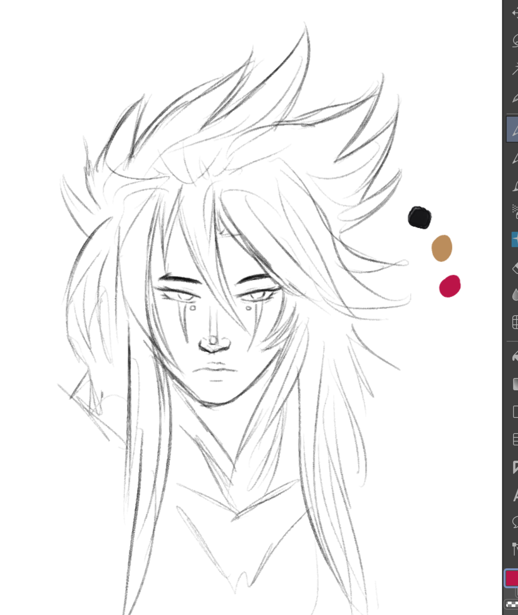The image size is (518, 615).
Task: Click the highlighted Pen tool
Action: coord(513,130)
